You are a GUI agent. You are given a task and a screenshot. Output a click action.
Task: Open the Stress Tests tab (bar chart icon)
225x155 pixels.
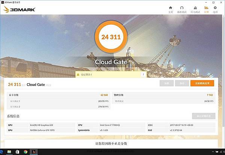tap(195, 10)
